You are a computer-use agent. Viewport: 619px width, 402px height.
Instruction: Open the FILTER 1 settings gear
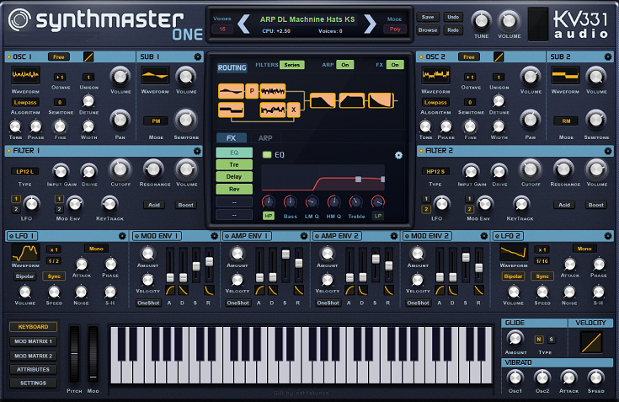197,151
